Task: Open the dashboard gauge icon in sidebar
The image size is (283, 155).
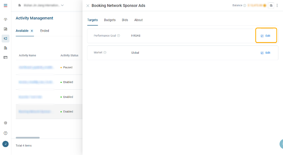Action: tap(5, 19)
